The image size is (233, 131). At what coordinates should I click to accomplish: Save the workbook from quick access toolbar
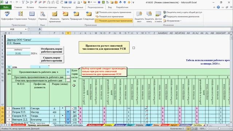pyautogui.click(x=7, y=3)
